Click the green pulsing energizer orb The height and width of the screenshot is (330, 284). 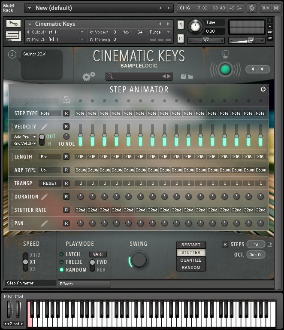225,70
